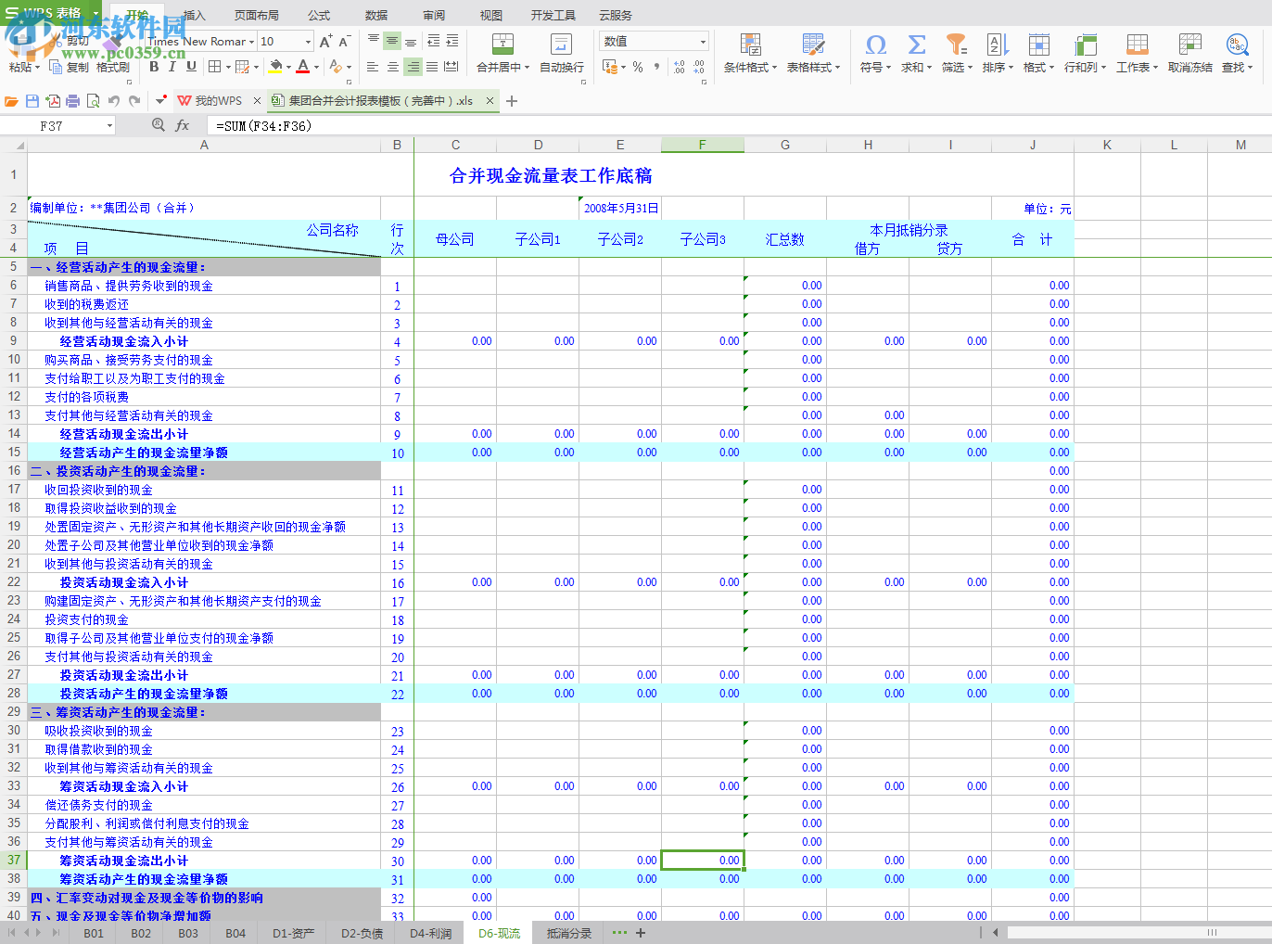Undo the last action
Viewport: 1272px width, 944px height.
click(x=114, y=101)
